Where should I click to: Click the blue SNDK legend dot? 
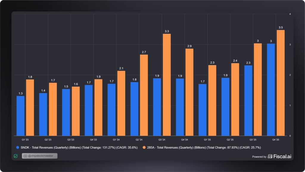click(17, 147)
